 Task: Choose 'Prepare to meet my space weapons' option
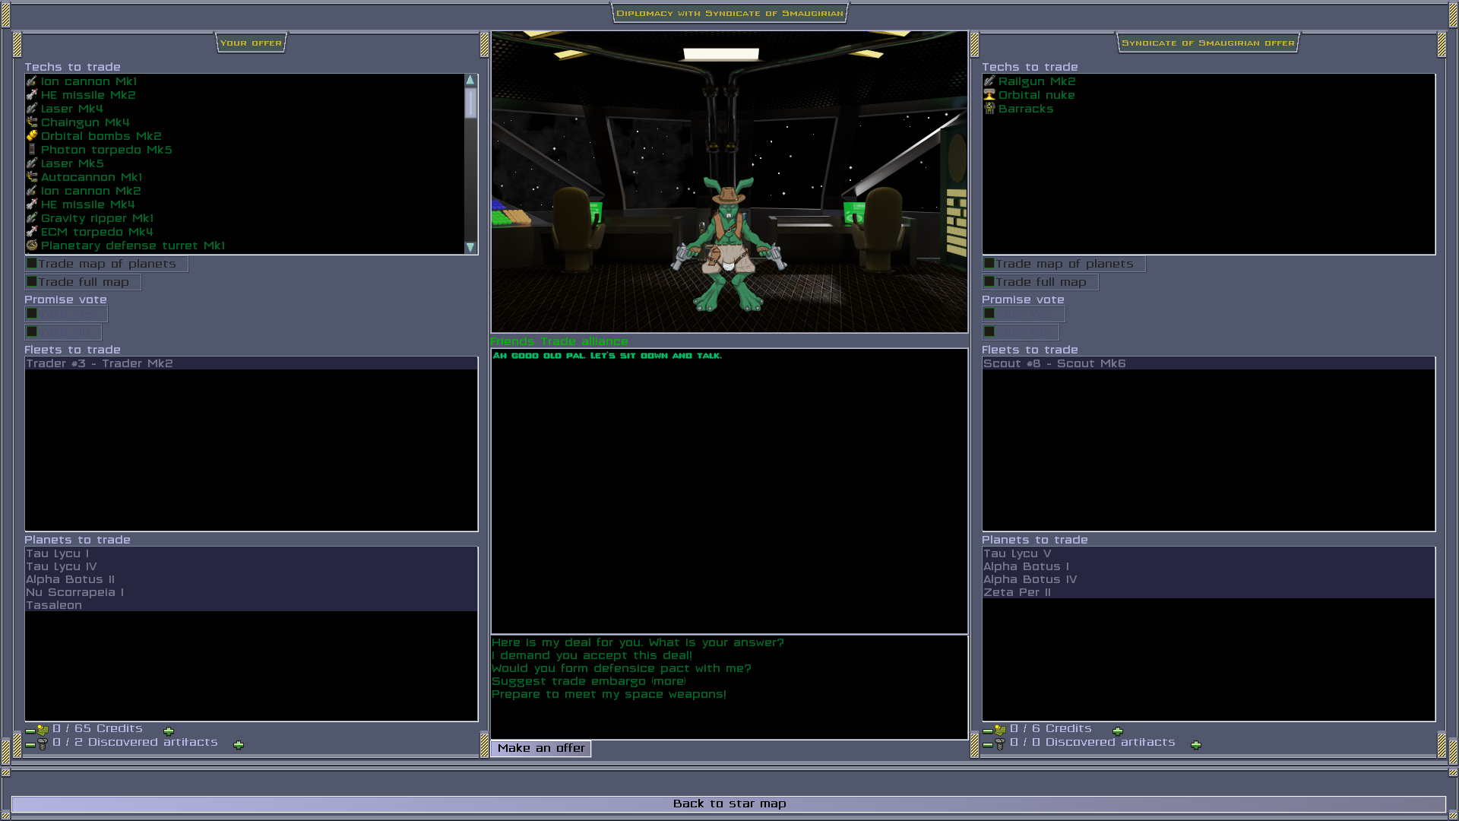click(x=608, y=695)
